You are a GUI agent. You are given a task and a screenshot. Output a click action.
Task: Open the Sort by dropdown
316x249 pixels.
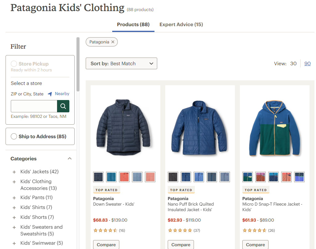121,63
